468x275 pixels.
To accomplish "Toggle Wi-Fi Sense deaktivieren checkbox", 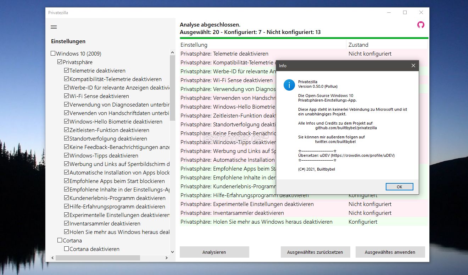I will click(66, 96).
